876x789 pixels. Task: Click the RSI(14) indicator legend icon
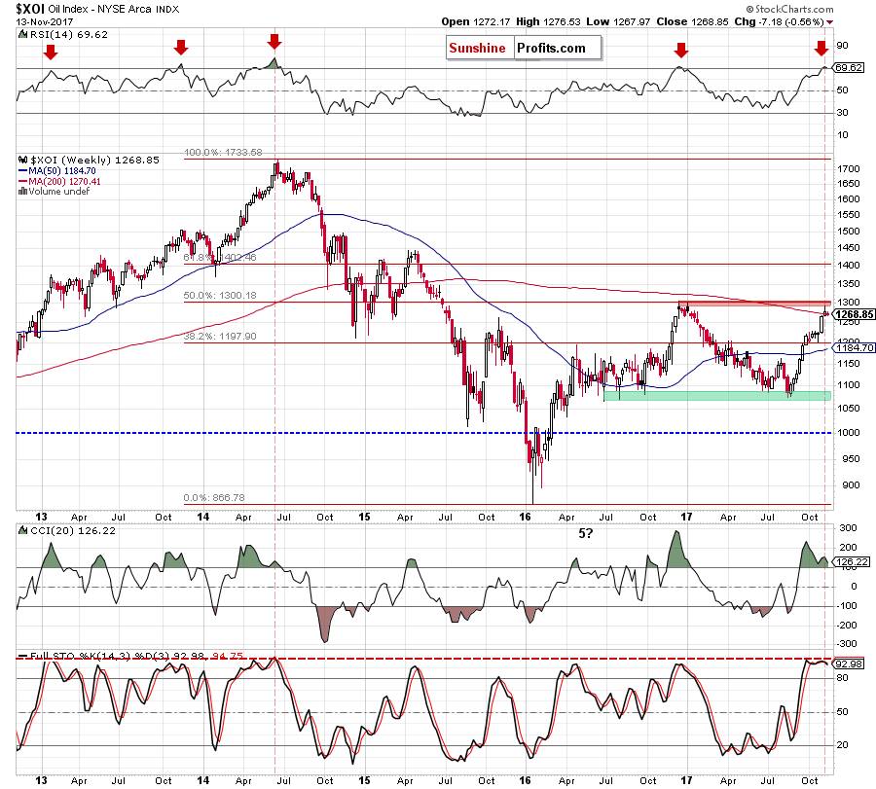[x=23, y=35]
